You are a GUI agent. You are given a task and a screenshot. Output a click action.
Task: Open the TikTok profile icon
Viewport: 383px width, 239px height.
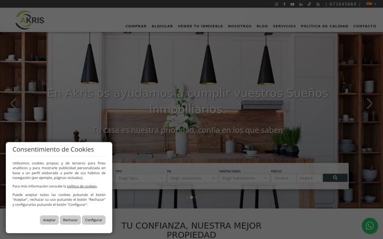[309, 4]
